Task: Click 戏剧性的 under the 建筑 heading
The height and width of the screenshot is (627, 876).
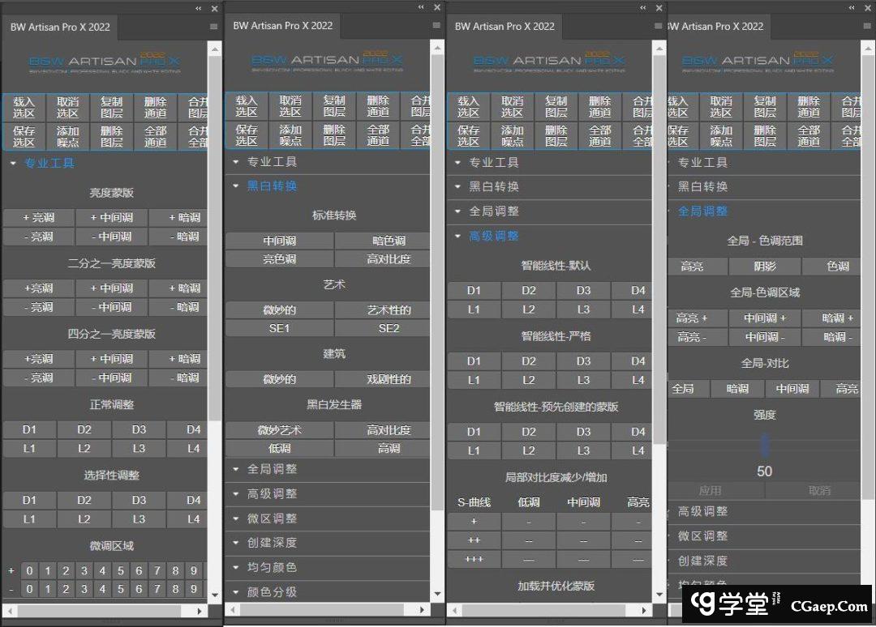Action: (383, 379)
